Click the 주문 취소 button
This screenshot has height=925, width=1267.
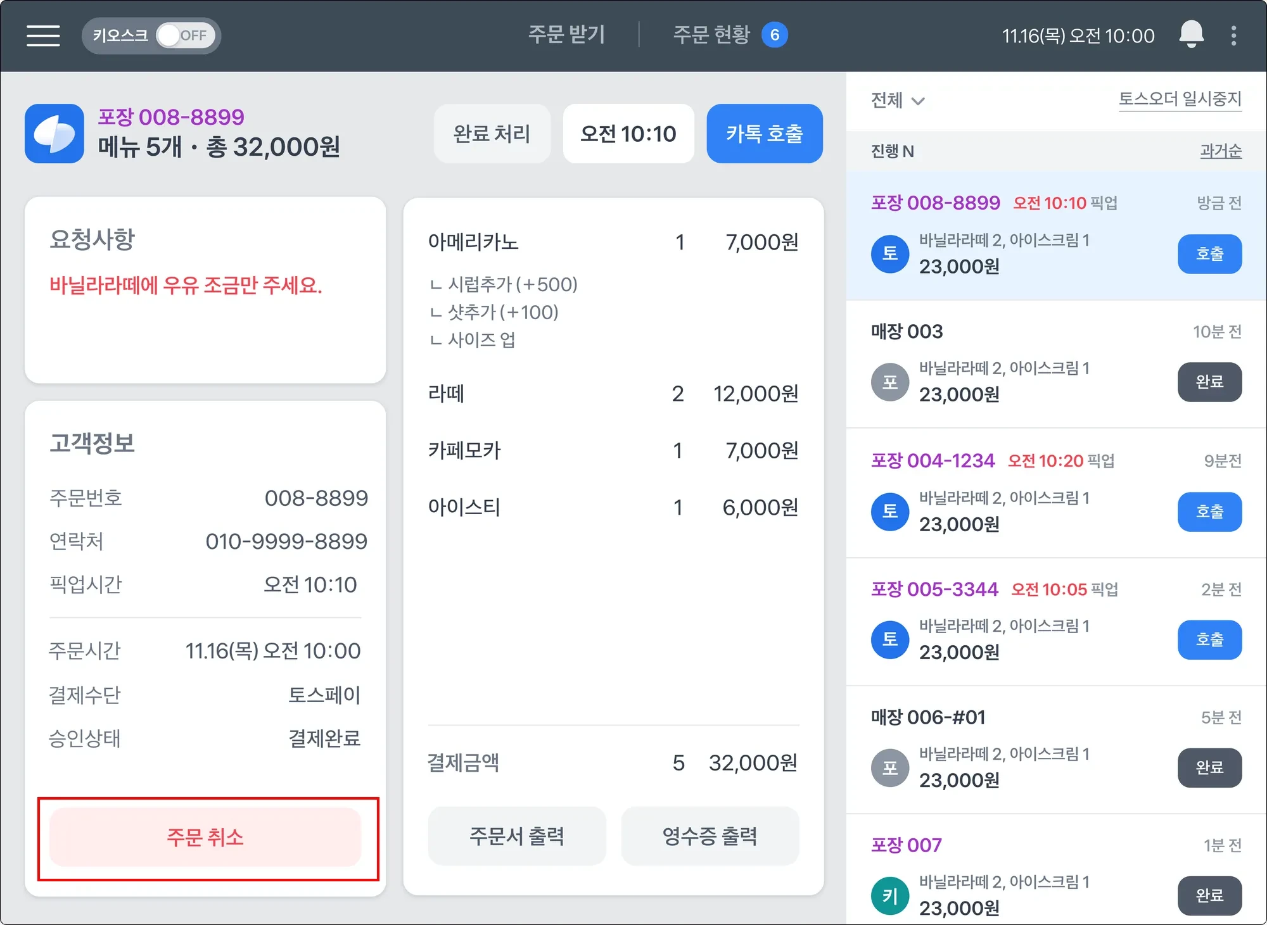[205, 837]
